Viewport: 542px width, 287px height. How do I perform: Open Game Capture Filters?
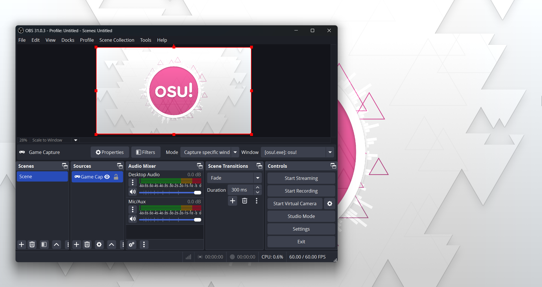pos(146,152)
